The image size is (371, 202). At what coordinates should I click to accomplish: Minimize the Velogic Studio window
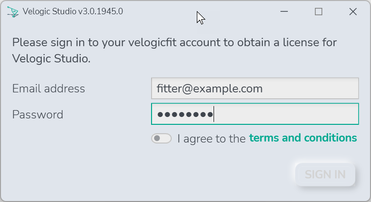[284, 11]
